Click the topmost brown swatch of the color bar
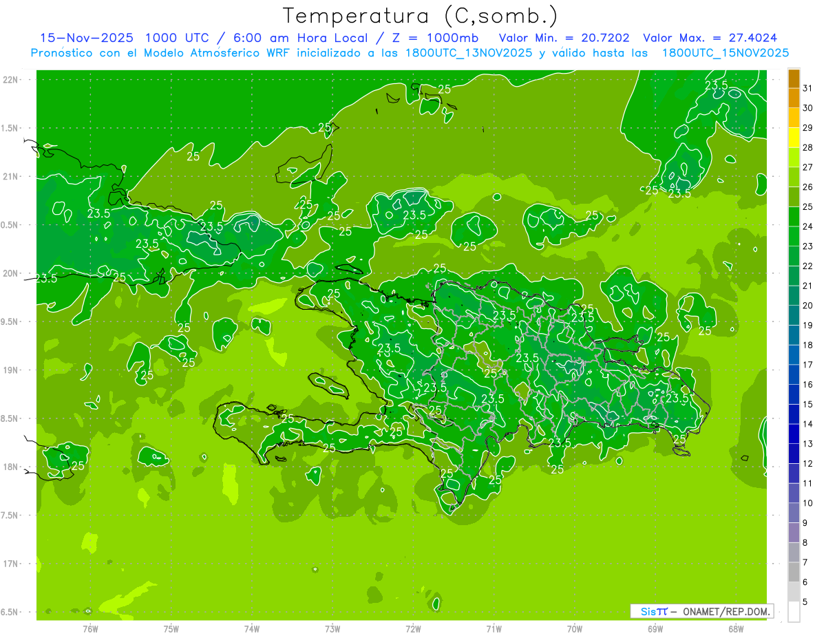This screenshot has width=826, height=638. click(794, 78)
